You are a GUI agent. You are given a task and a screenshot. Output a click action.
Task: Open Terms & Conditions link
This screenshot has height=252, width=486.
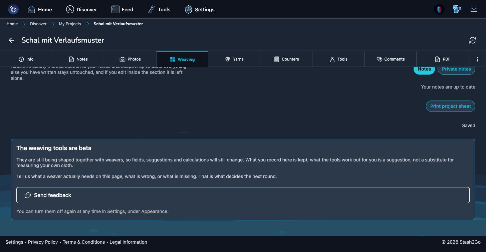[x=84, y=242]
